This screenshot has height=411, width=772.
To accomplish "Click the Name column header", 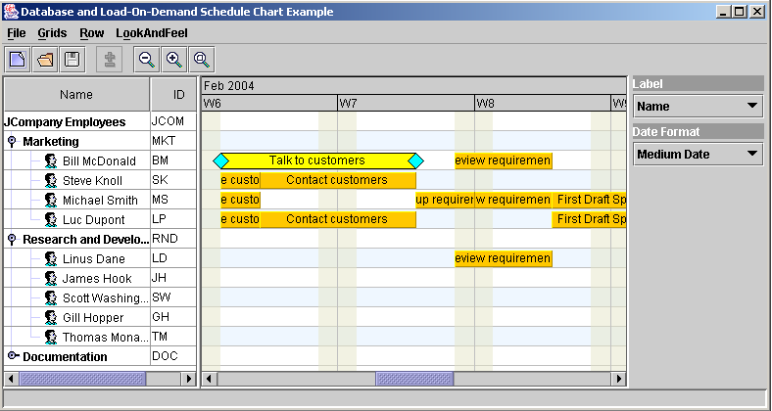I will click(76, 95).
